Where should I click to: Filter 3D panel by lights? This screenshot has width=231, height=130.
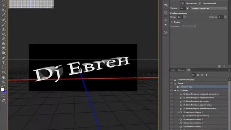[x=206, y=75]
